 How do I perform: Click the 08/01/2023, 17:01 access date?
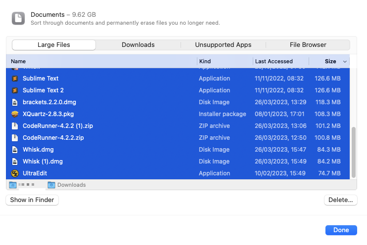pos(279,114)
